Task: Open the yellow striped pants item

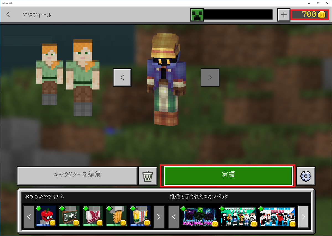Action: pos(116,216)
